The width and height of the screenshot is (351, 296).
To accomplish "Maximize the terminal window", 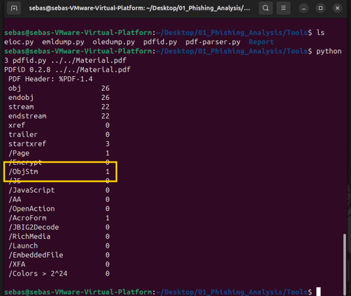I will click(x=320, y=8).
